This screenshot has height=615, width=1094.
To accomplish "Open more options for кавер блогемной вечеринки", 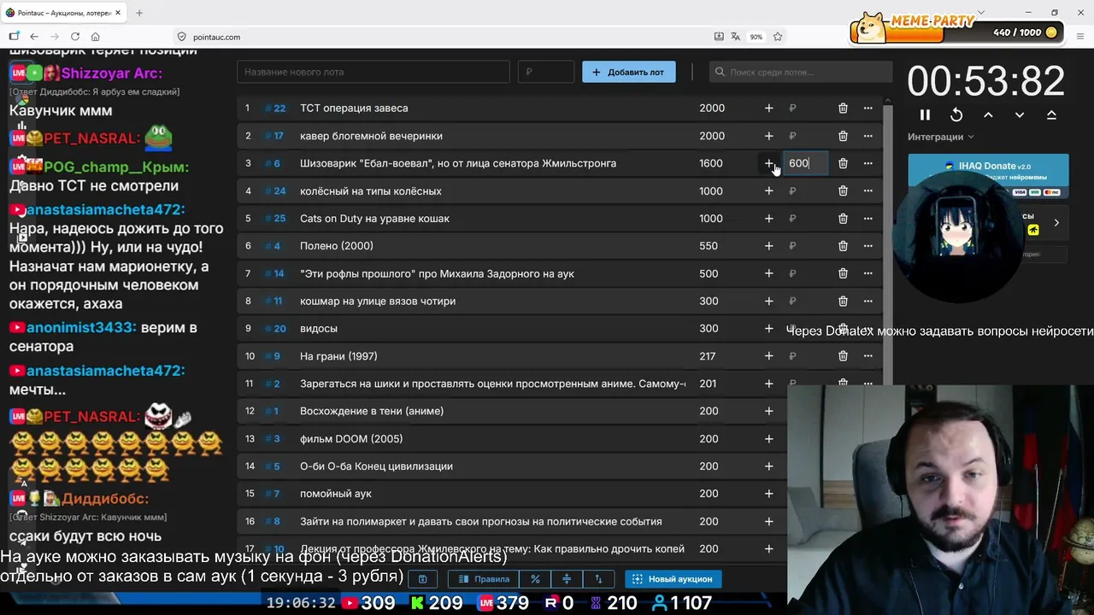I will point(868,136).
